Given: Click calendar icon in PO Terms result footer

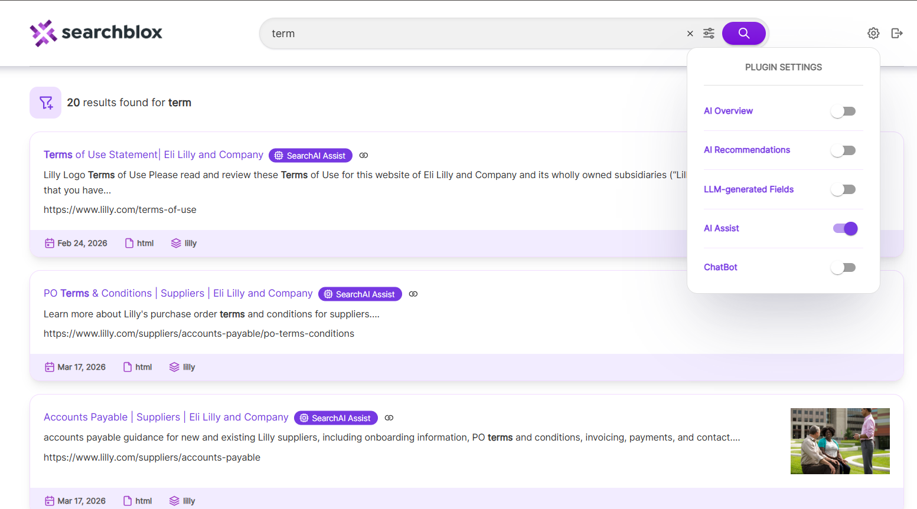Looking at the screenshot, I should [50, 367].
